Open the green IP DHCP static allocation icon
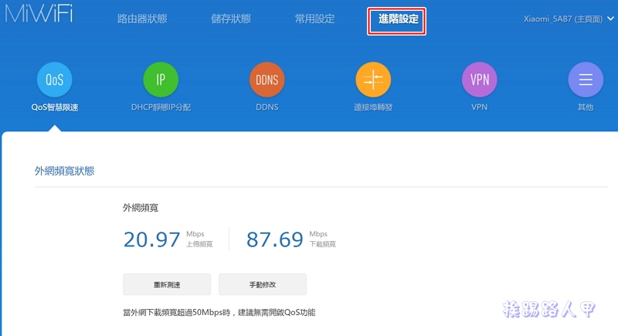The image size is (618, 336). click(x=161, y=80)
